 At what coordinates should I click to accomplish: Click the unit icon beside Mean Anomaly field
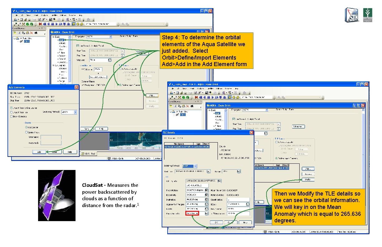[x=207, y=213]
